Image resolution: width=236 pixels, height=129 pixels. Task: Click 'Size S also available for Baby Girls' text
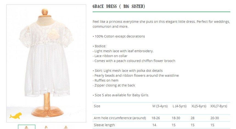[121, 95]
